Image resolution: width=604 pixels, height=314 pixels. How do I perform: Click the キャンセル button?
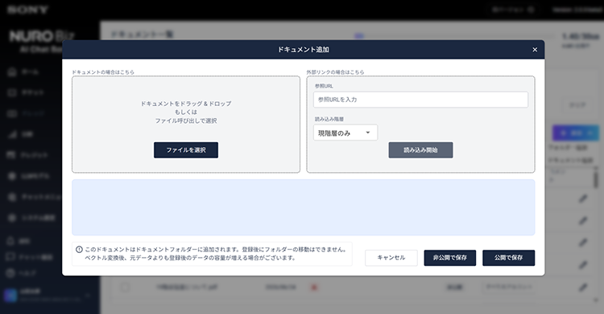pyautogui.click(x=391, y=258)
